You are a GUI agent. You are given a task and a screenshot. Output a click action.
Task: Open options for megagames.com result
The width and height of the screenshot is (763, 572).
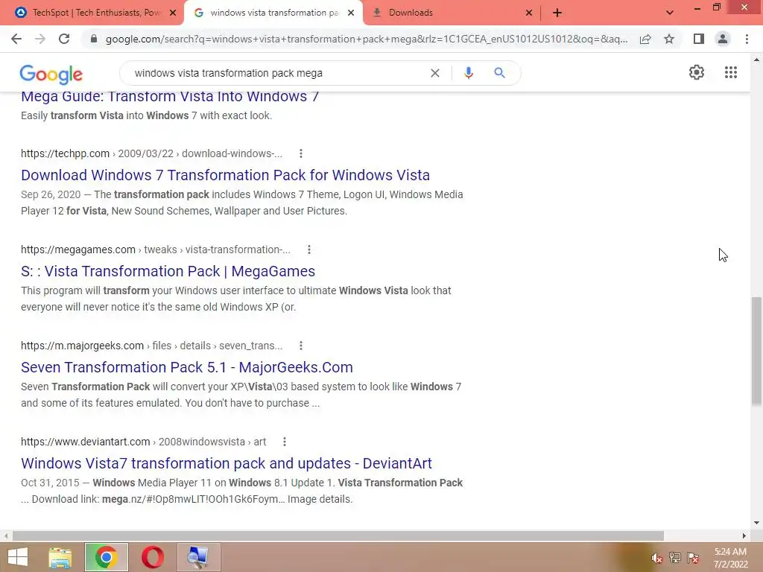(309, 250)
